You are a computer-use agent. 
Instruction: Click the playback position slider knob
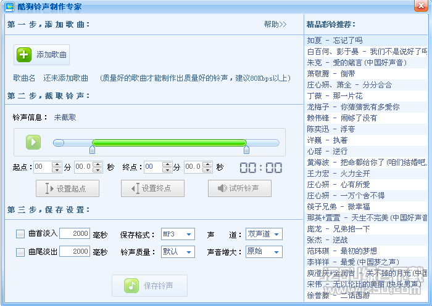pos(59,143)
